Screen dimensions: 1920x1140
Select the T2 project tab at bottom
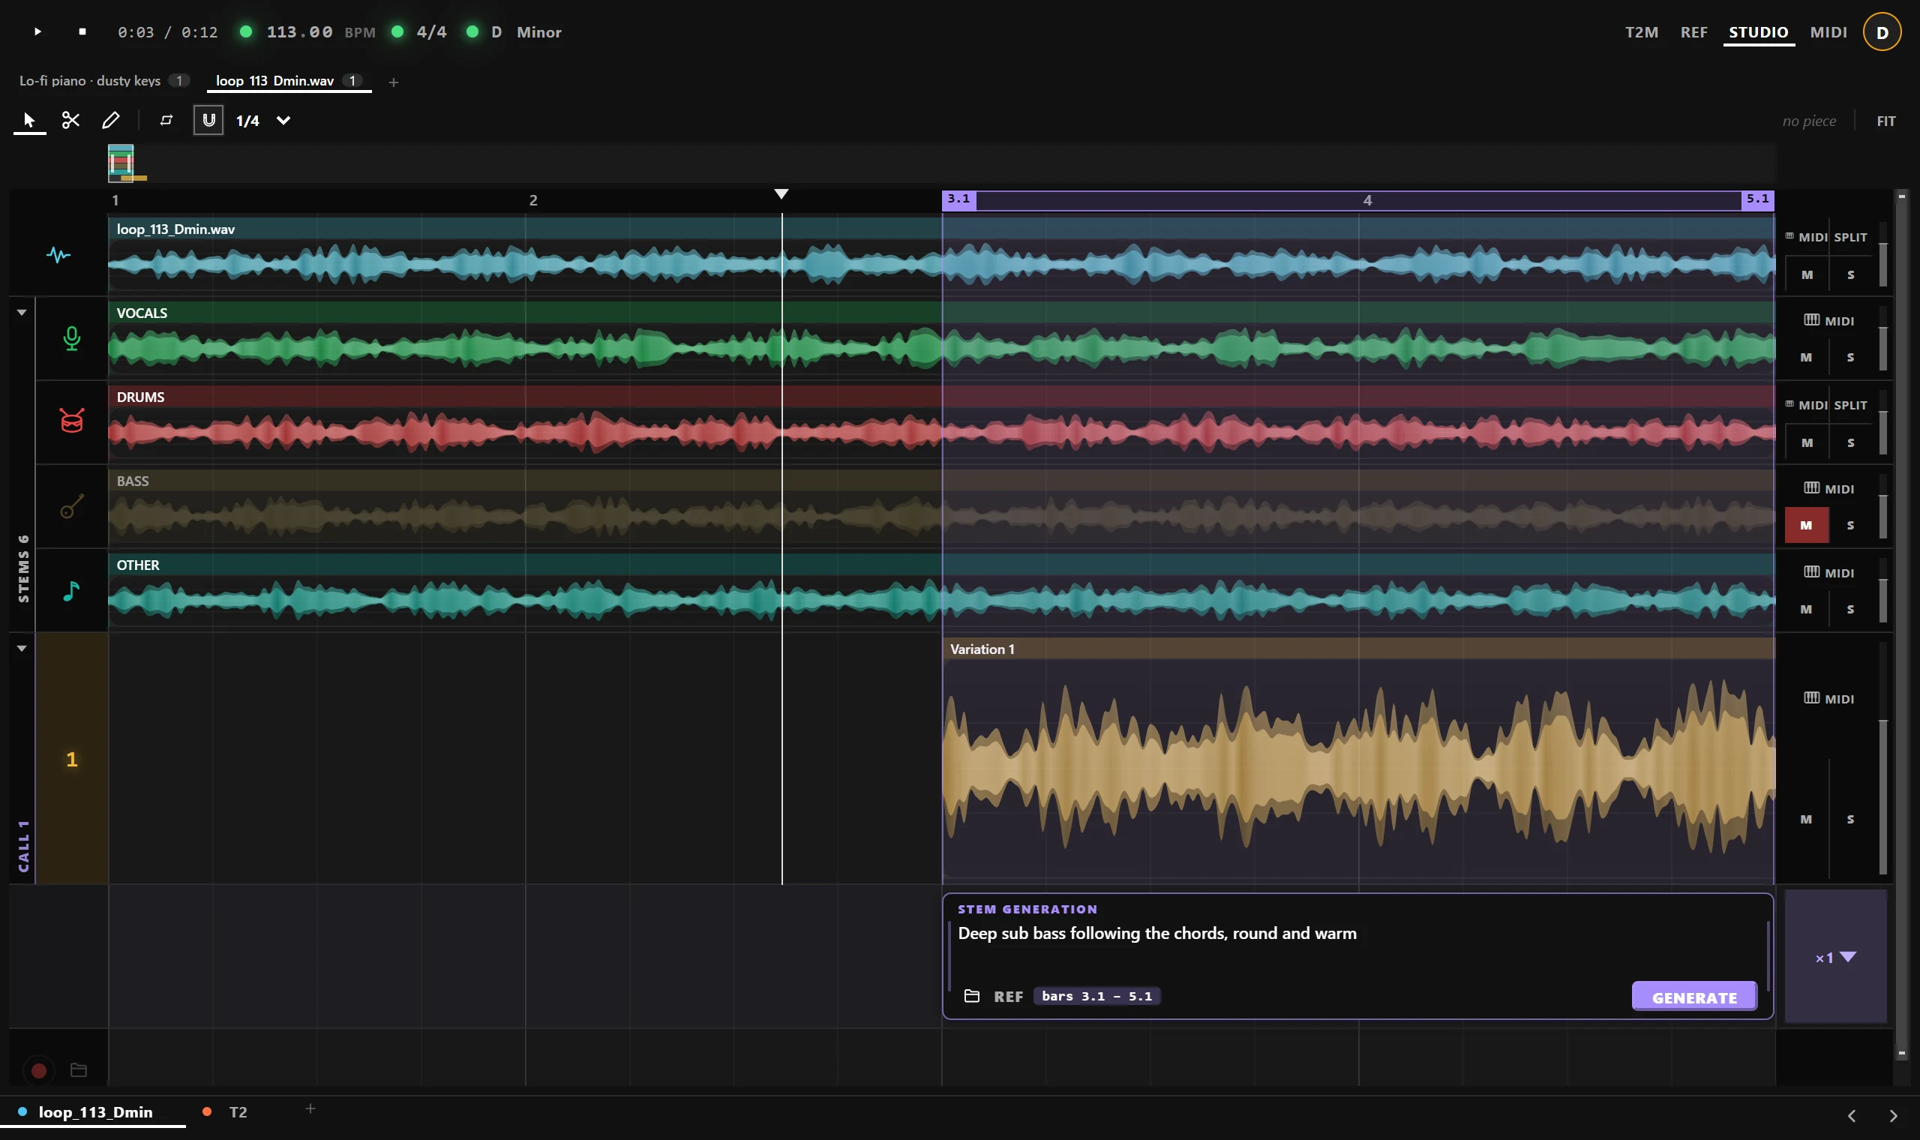[x=226, y=1111]
